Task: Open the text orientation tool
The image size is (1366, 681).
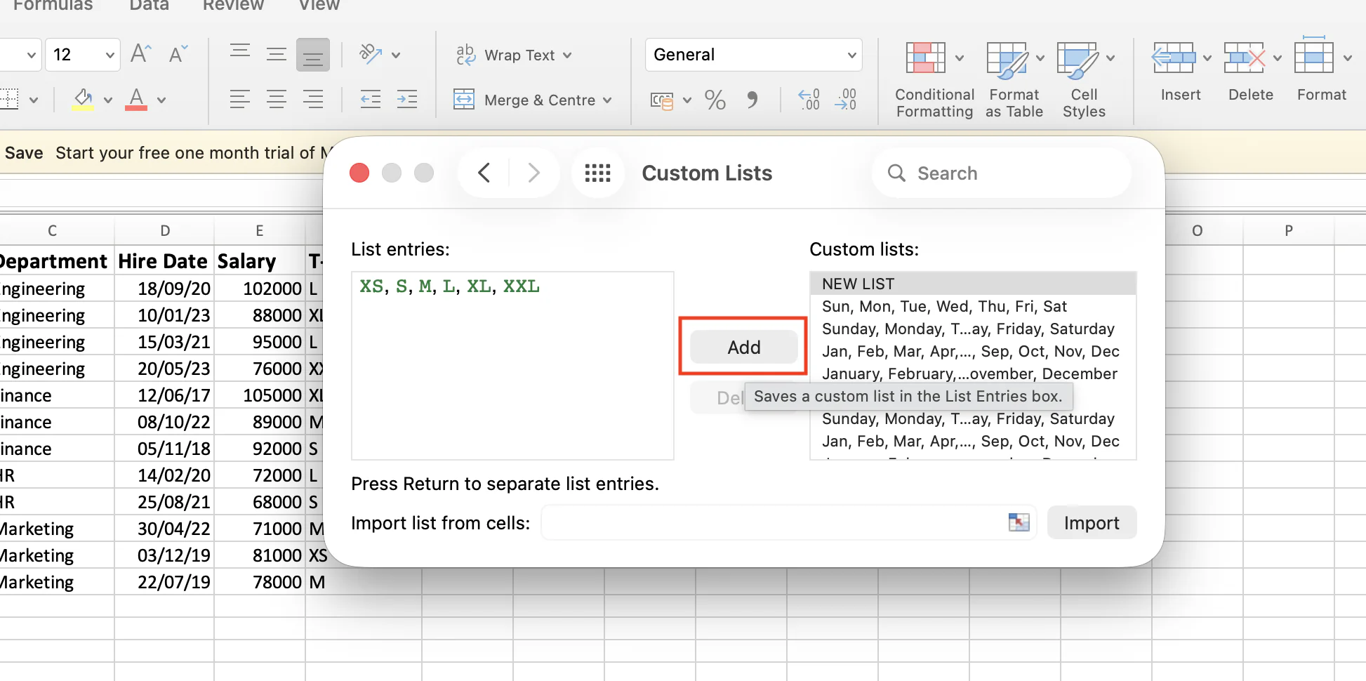Action: (371, 54)
